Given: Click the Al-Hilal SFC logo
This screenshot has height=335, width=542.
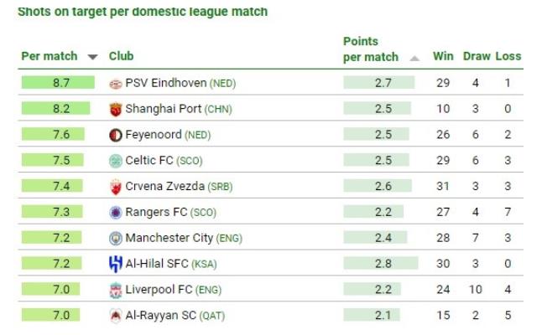Looking at the screenshot, I should coord(116,264).
